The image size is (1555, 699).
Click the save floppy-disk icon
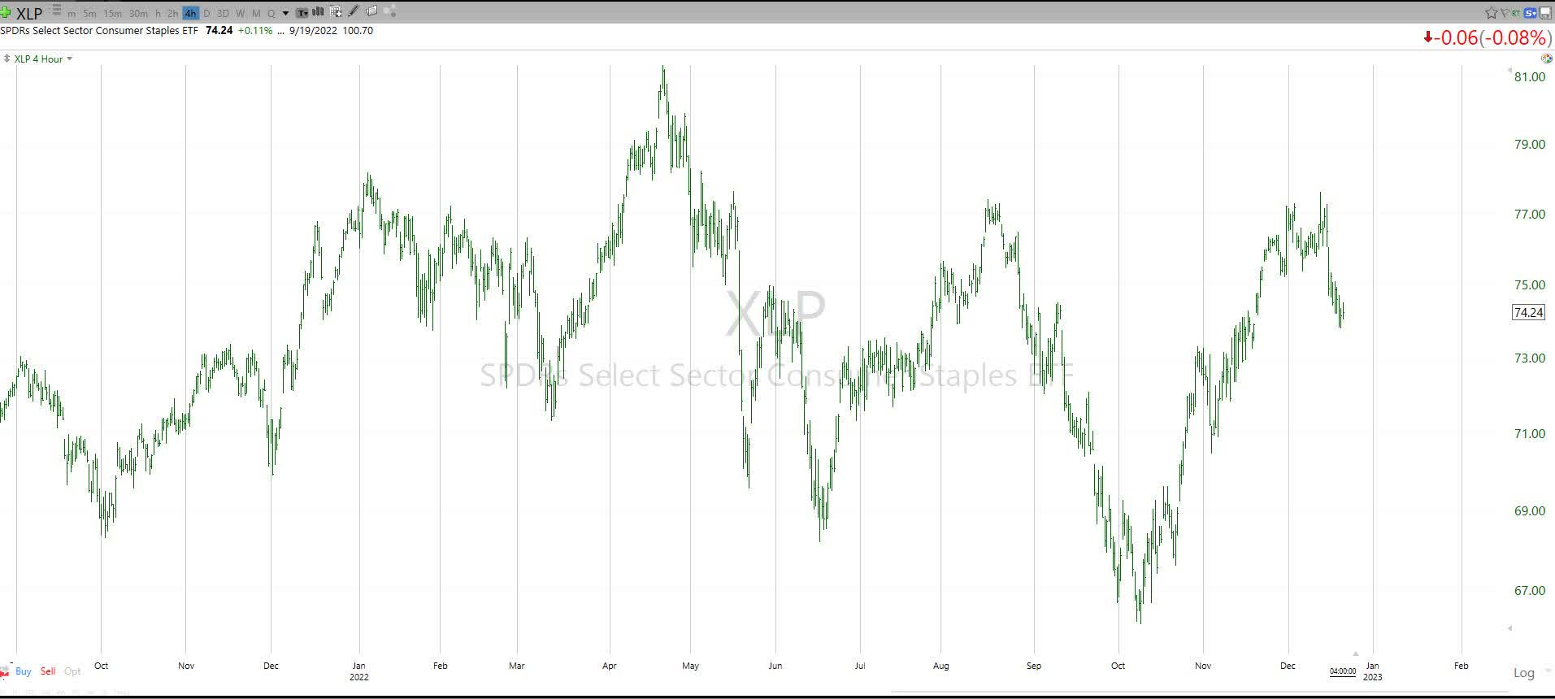click(1545, 13)
